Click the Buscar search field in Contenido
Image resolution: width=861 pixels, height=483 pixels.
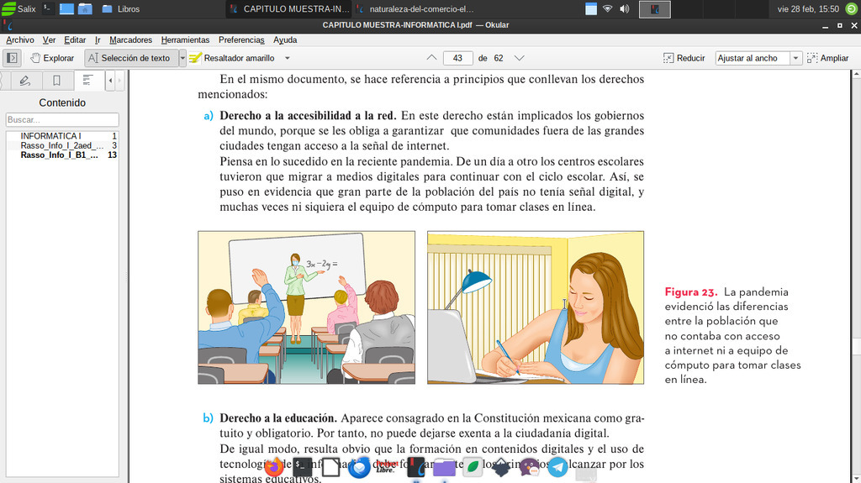[62, 119]
